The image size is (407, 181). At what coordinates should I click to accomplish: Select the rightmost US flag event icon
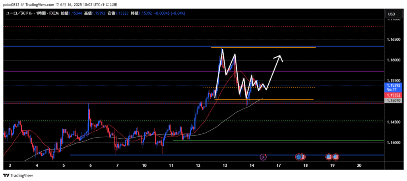click(x=336, y=157)
